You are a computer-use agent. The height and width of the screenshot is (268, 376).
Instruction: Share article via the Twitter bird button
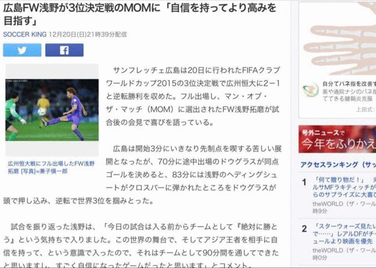point(22,50)
